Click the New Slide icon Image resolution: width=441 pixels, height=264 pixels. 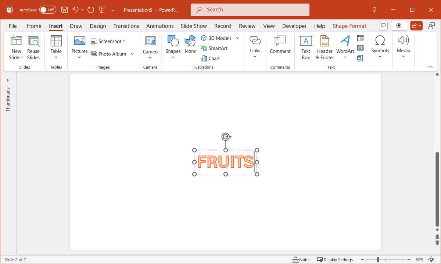pyautogui.click(x=16, y=41)
